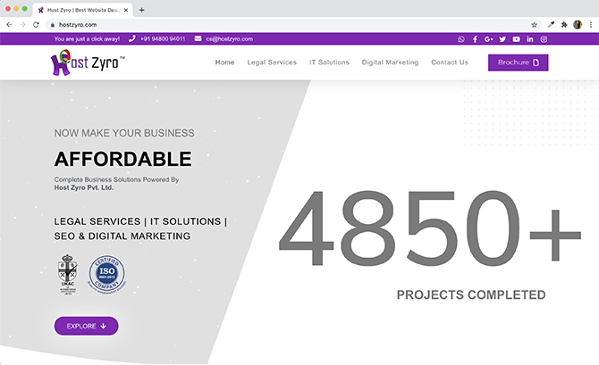Open the Contact Us menu item
This screenshot has height=365, width=599.
tap(449, 62)
